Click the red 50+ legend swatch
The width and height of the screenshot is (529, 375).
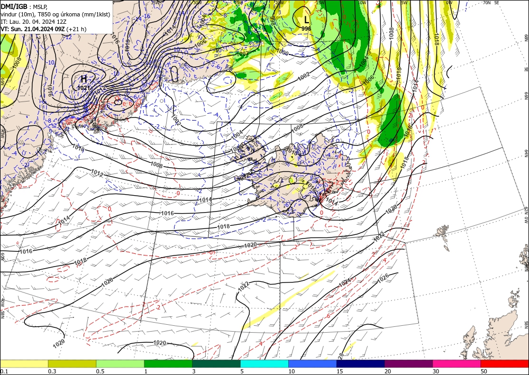505,363
